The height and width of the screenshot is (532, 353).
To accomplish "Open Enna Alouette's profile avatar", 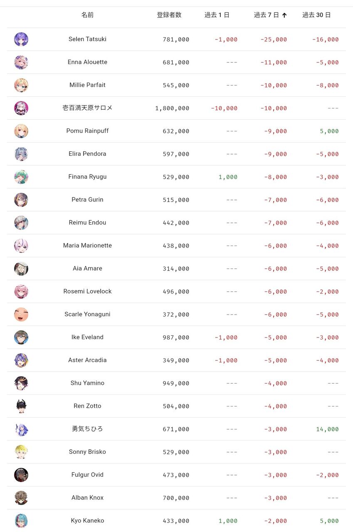I will pos(21,62).
